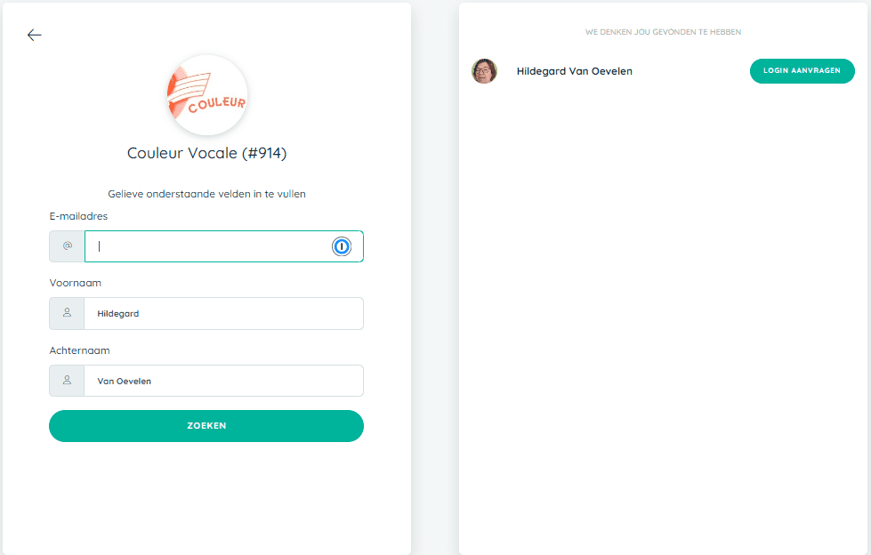The height and width of the screenshot is (555, 871).
Task: Edit the Achternaam field containing Van Oevelen
Action: (224, 381)
